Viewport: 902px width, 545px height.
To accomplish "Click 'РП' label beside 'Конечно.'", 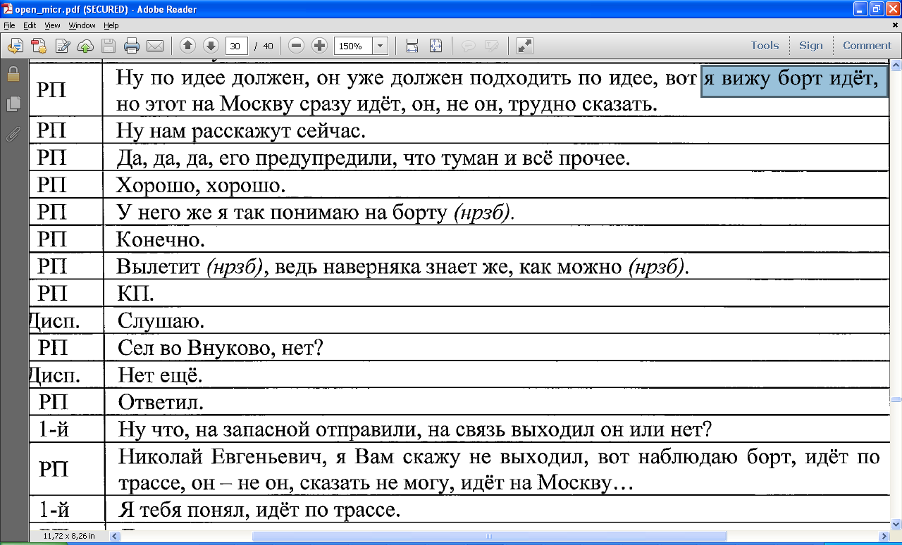I will pos(52,240).
